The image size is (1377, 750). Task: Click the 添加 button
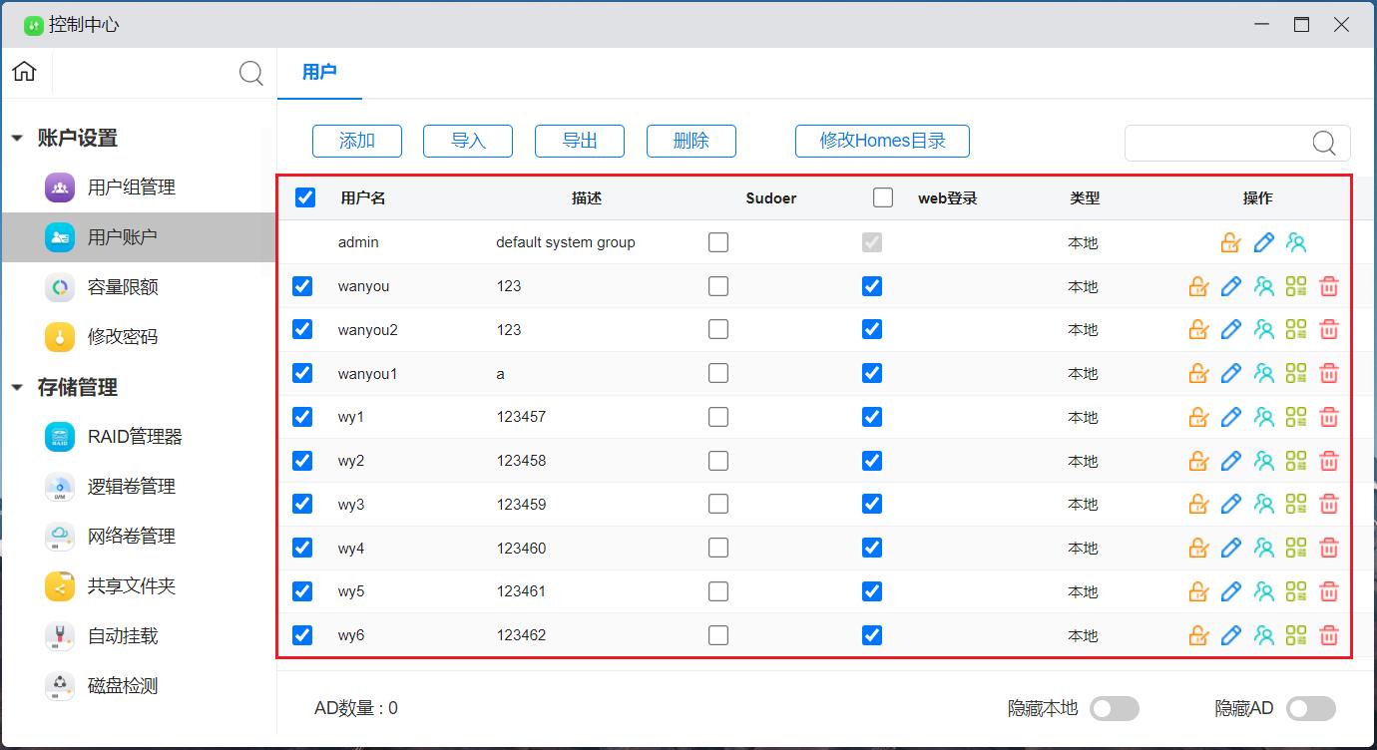pos(357,141)
